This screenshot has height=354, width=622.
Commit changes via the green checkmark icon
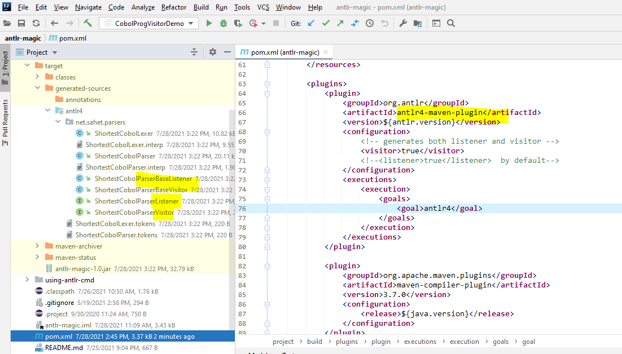326,23
